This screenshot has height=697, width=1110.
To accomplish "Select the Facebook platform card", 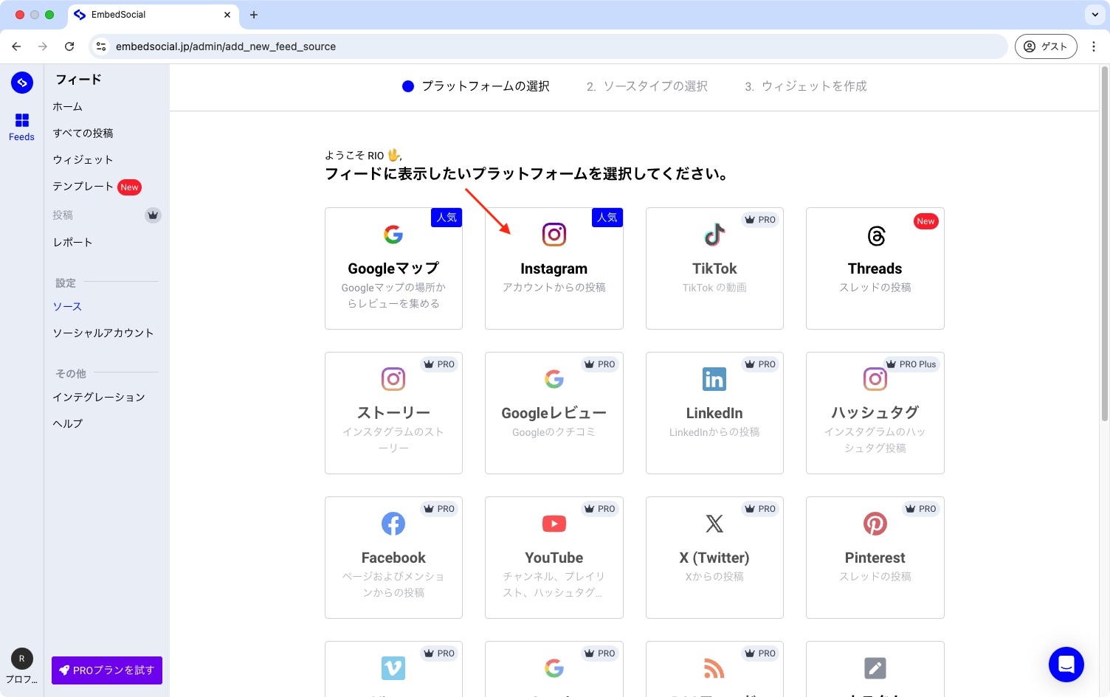I will click(393, 558).
